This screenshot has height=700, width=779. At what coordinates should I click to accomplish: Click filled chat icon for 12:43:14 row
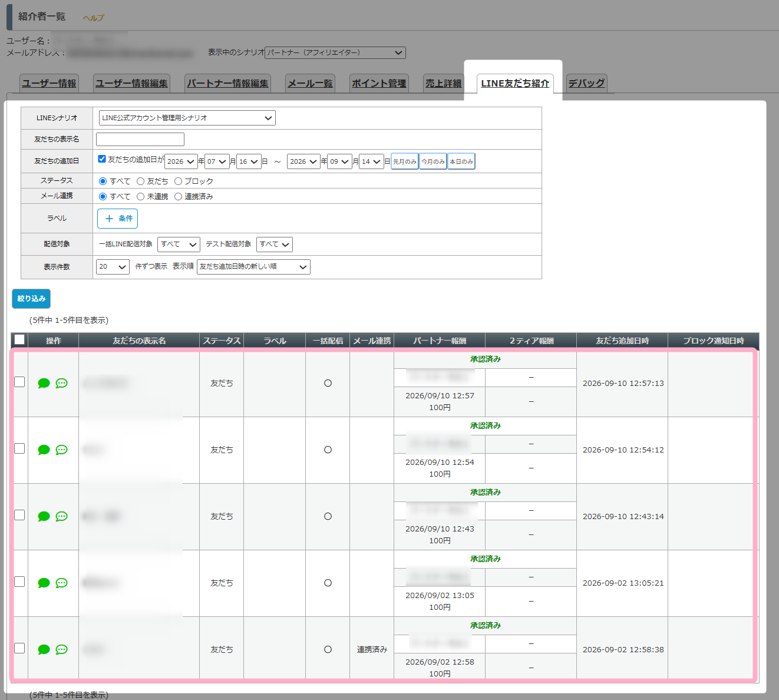(44, 517)
